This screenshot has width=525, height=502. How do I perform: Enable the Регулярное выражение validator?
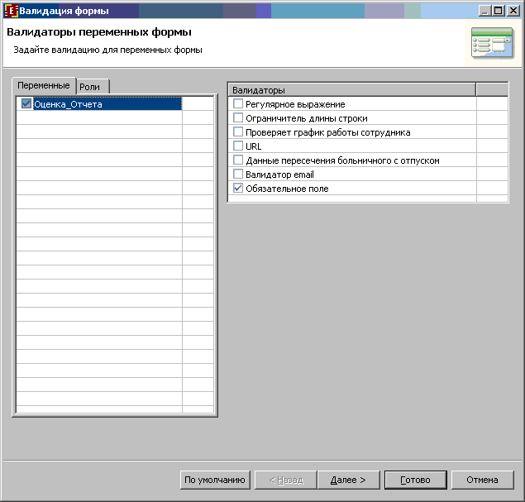pos(238,104)
